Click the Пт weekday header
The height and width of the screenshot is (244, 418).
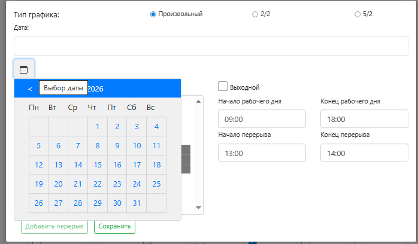click(112, 108)
